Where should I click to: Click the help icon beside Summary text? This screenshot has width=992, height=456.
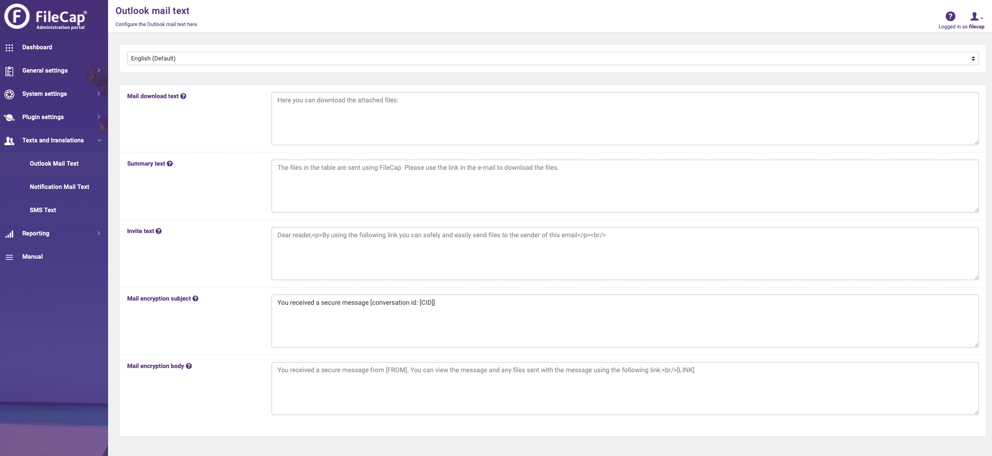(170, 163)
